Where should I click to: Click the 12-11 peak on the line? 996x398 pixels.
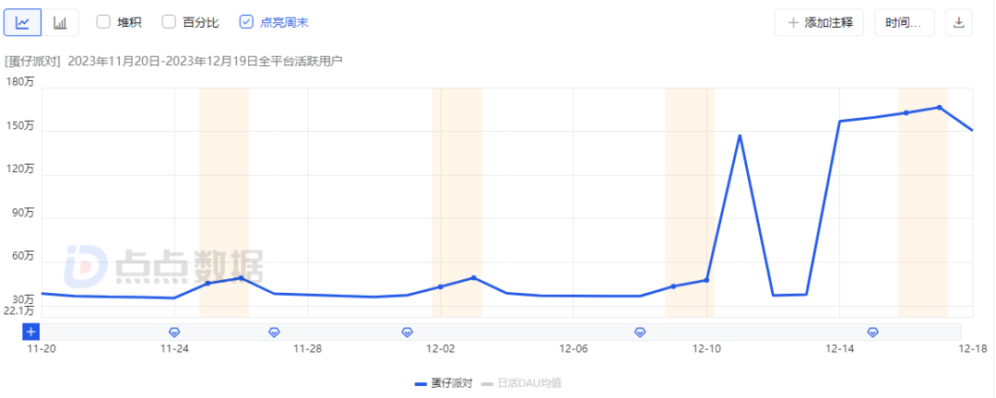pyautogui.click(x=740, y=135)
